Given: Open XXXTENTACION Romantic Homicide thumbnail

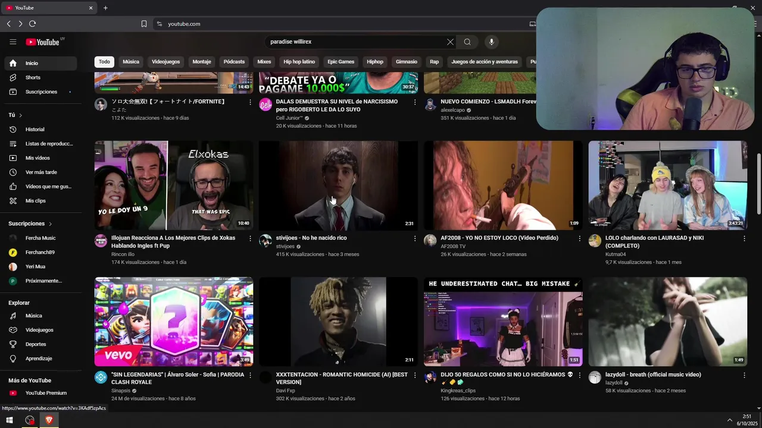Looking at the screenshot, I should coord(338,322).
